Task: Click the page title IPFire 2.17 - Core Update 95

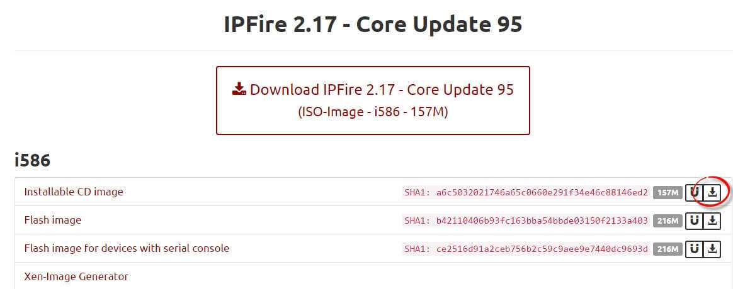Action: [x=373, y=24]
